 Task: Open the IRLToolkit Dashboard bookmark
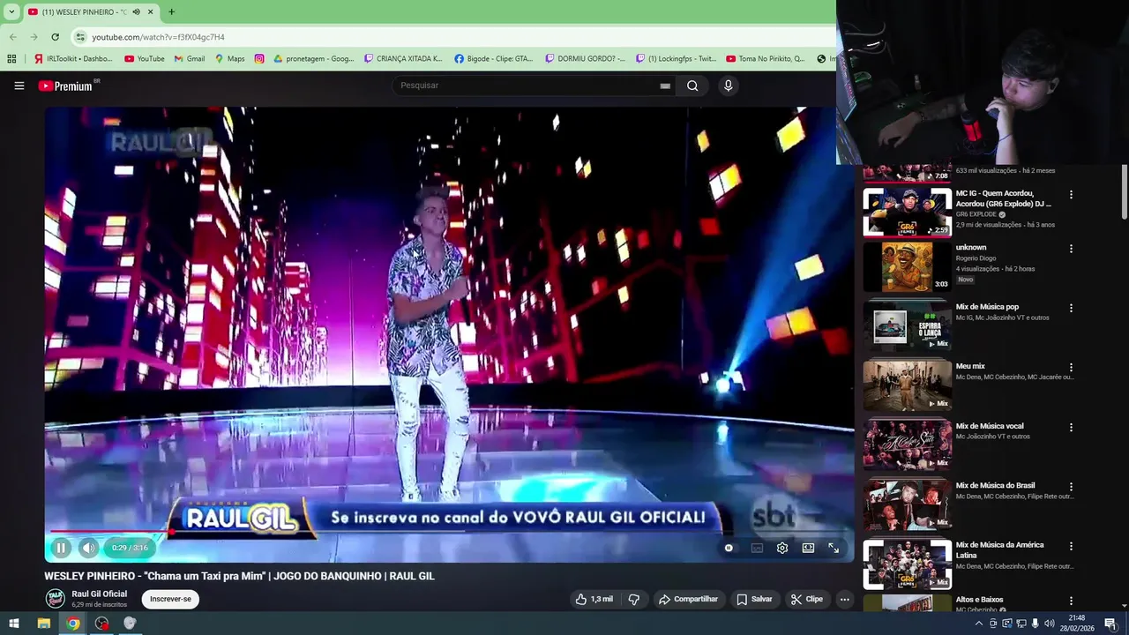[73, 59]
